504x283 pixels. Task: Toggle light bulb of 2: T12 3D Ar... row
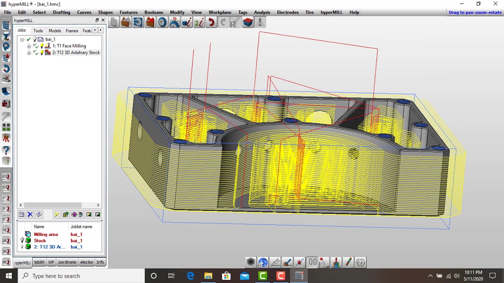point(22,247)
